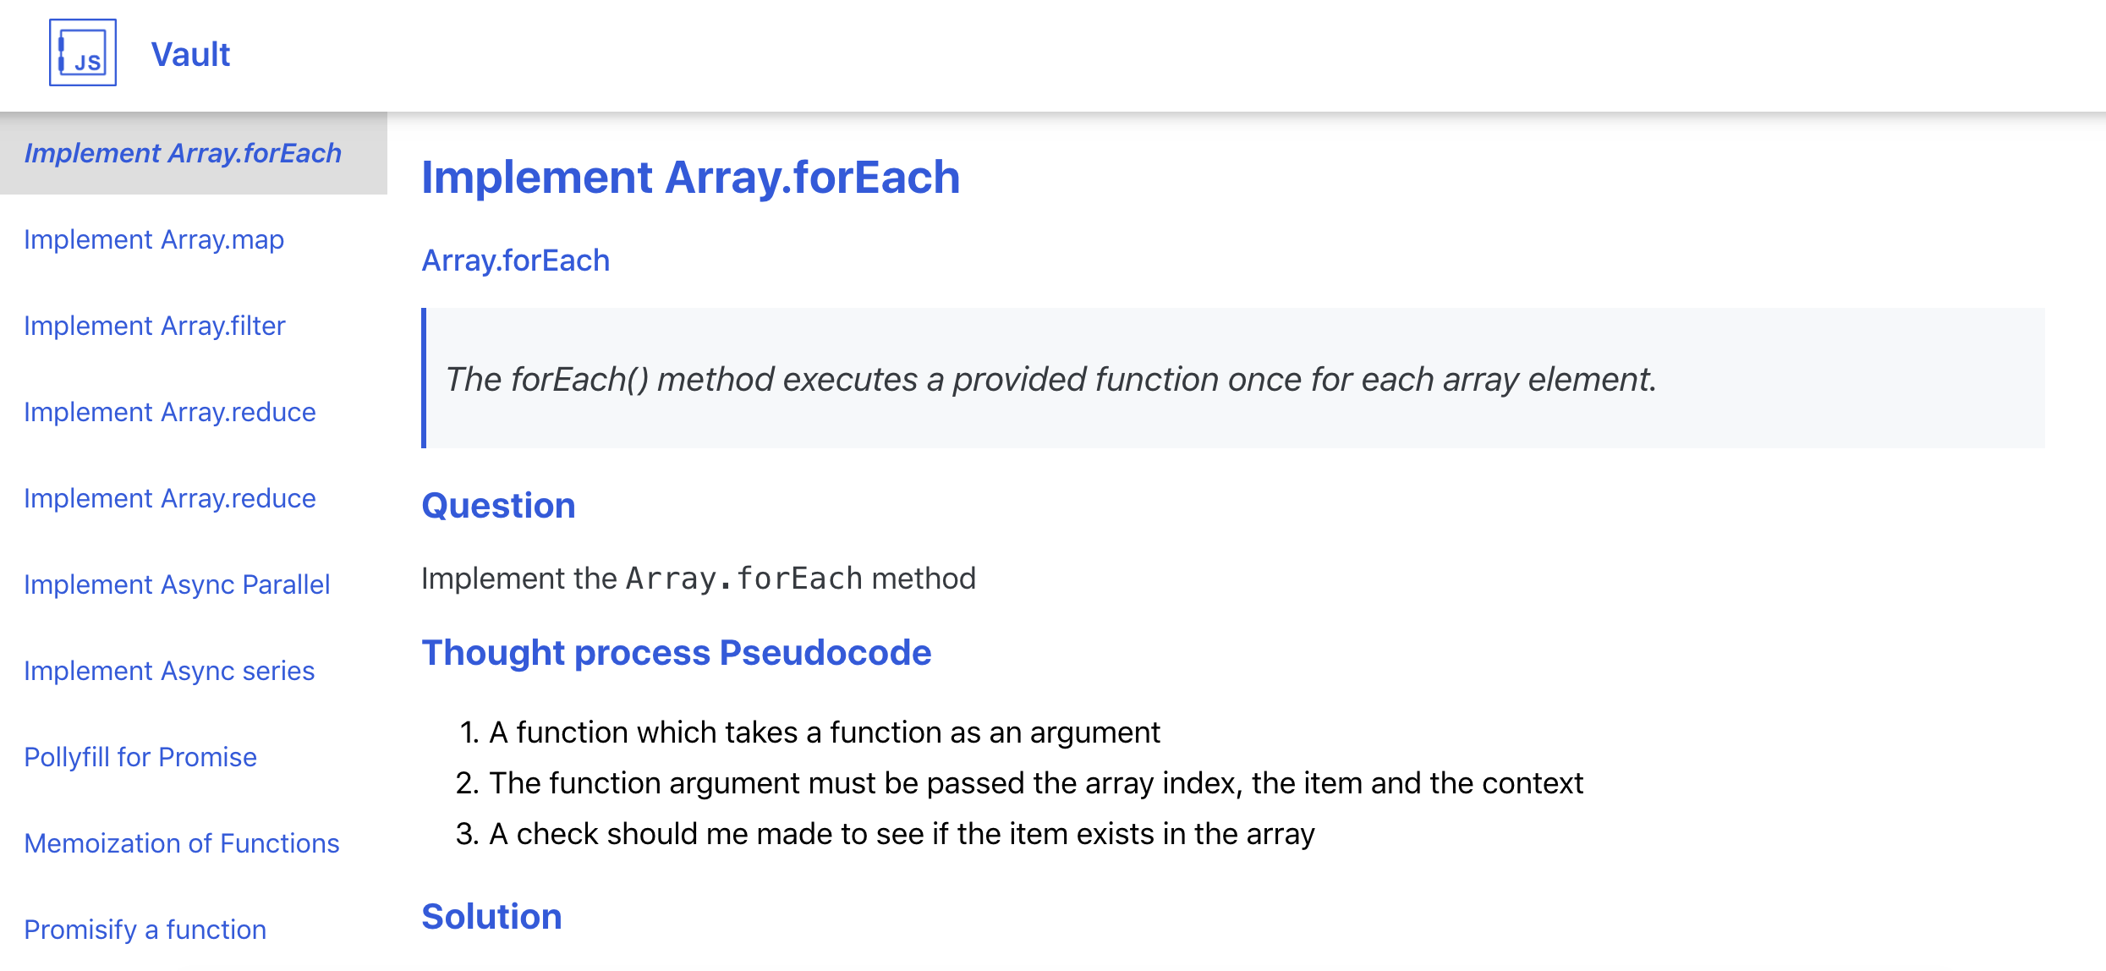Open Promisify a function topic

pyautogui.click(x=145, y=930)
